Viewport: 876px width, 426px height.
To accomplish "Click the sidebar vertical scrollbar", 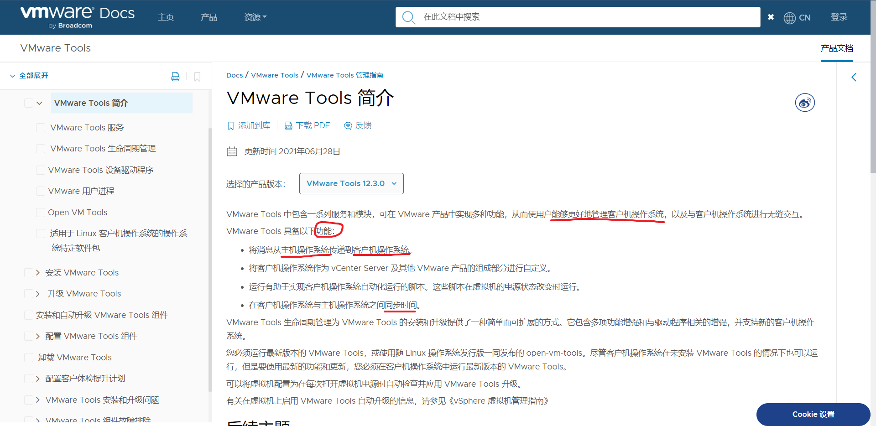I will click(210, 260).
